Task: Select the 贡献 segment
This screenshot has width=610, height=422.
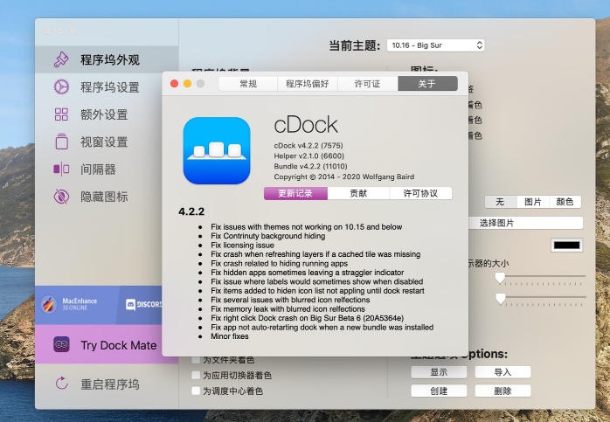Action: [358, 194]
